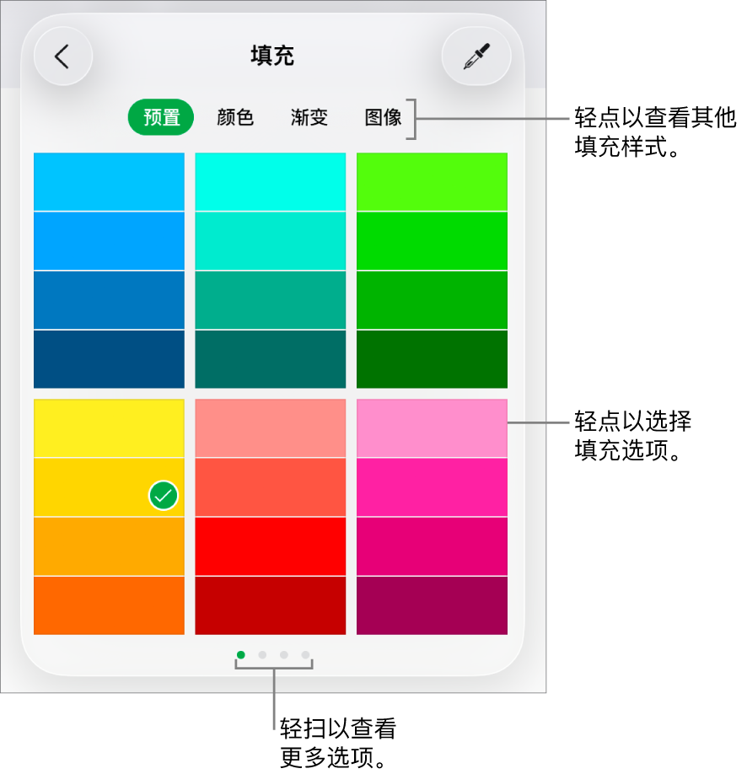Click the back arrow to exit fill settings

pyautogui.click(x=63, y=55)
